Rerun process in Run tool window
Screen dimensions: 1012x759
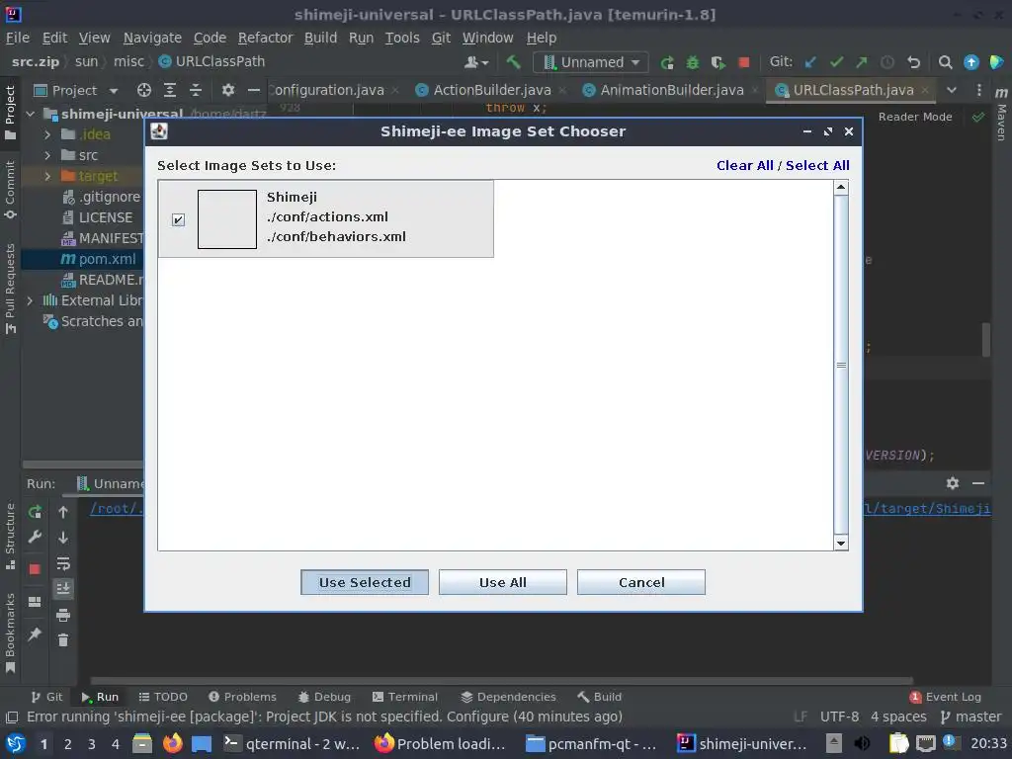click(35, 513)
